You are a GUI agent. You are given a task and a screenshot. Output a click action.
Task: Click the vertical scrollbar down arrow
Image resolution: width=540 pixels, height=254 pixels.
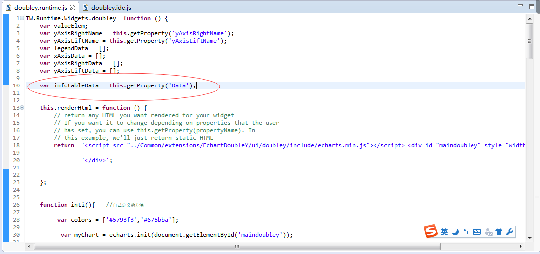click(x=529, y=238)
